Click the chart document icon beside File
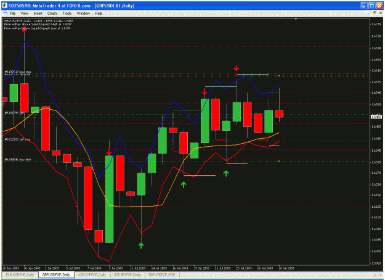The height and width of the screenshot is (280, 385). pos(6,14)
